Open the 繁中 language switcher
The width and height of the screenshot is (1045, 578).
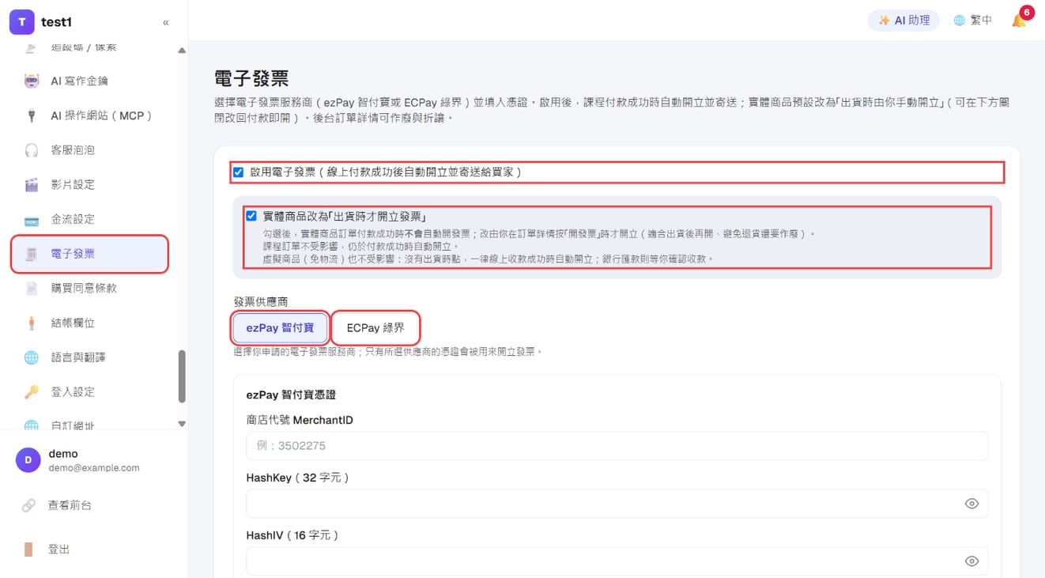point(972,21)
